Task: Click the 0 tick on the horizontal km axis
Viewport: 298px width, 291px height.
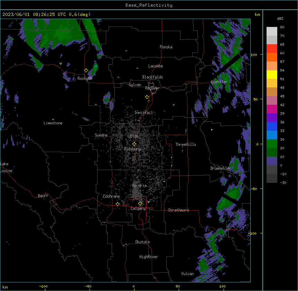Action: 133,287
